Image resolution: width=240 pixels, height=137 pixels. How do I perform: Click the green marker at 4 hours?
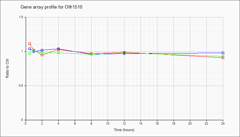[x=59, y=53]
